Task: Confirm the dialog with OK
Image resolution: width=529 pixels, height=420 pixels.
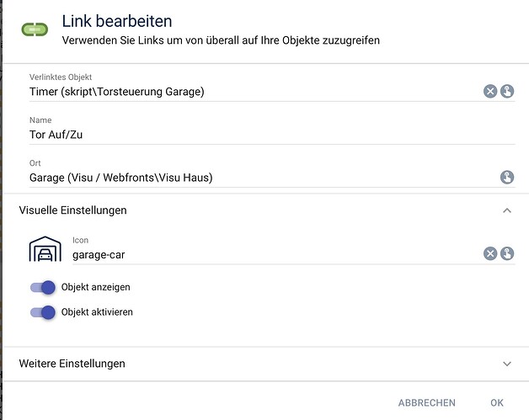Action: (x=497, y=403)
